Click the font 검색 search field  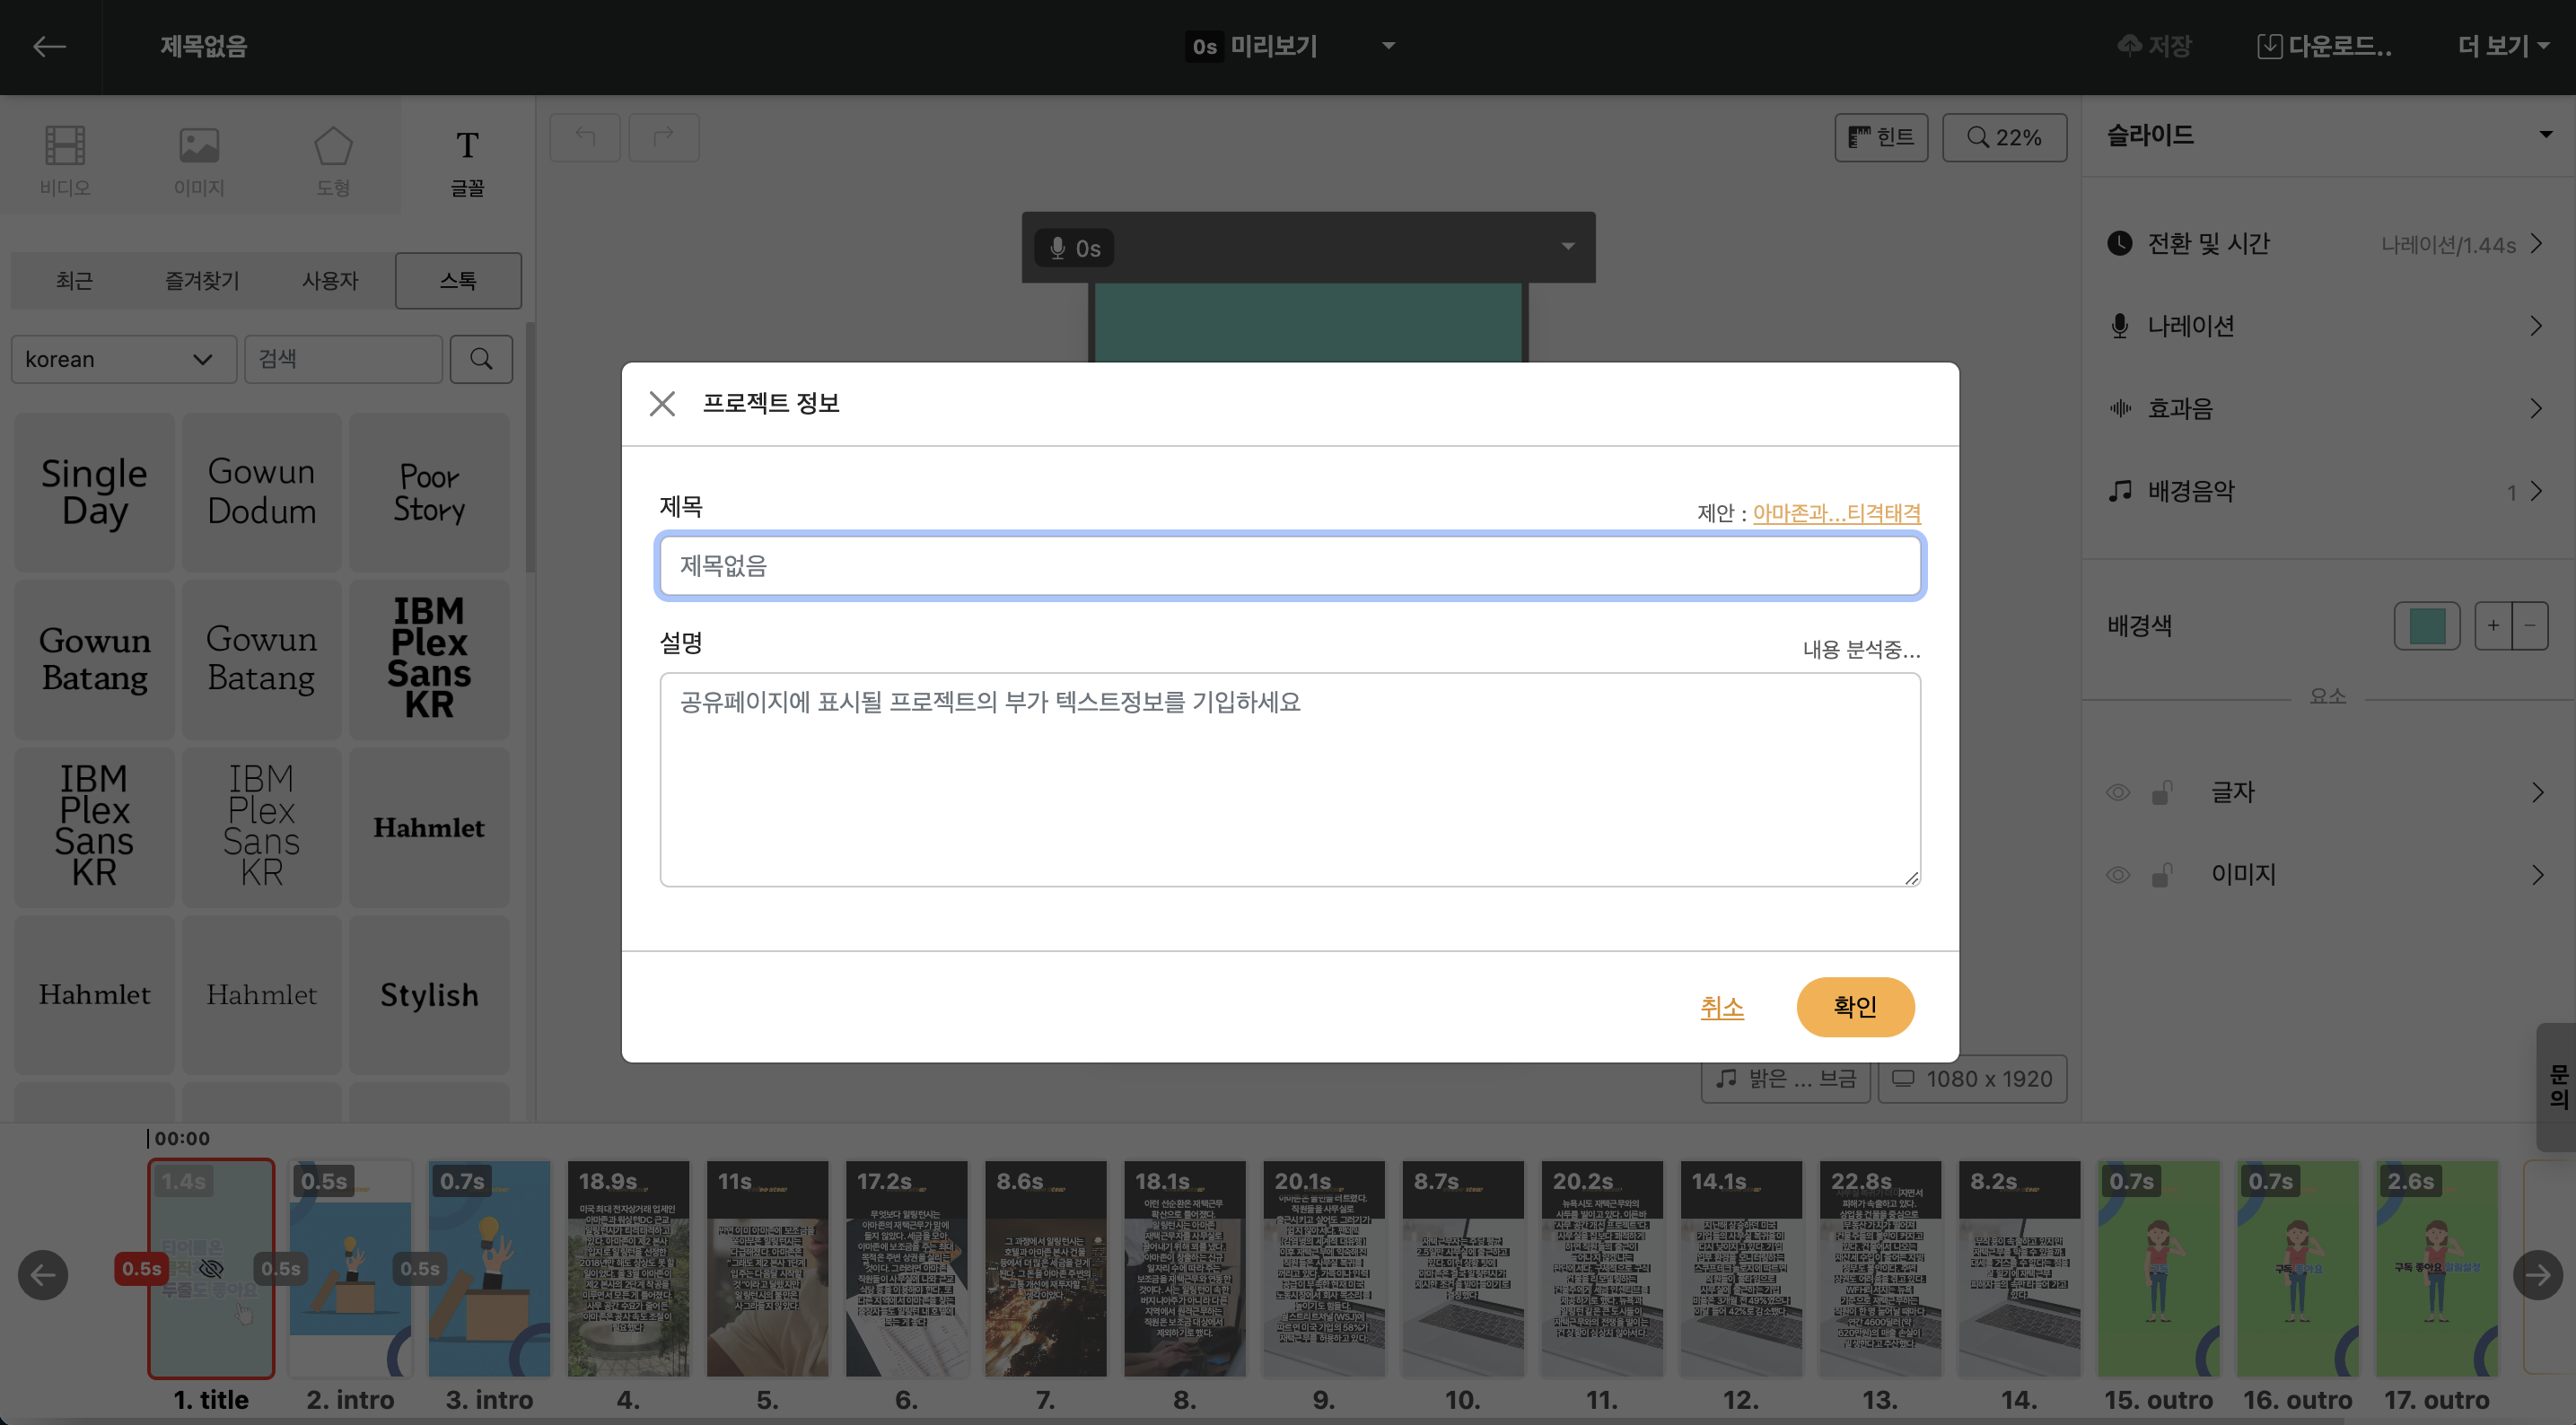[x=343, y=359]
